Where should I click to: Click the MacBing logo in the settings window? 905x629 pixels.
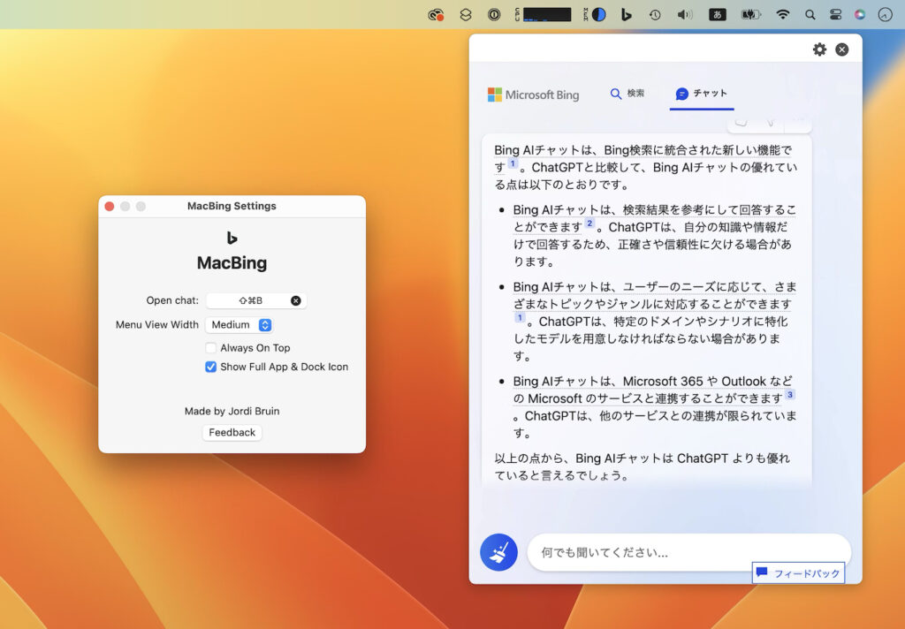232,239
